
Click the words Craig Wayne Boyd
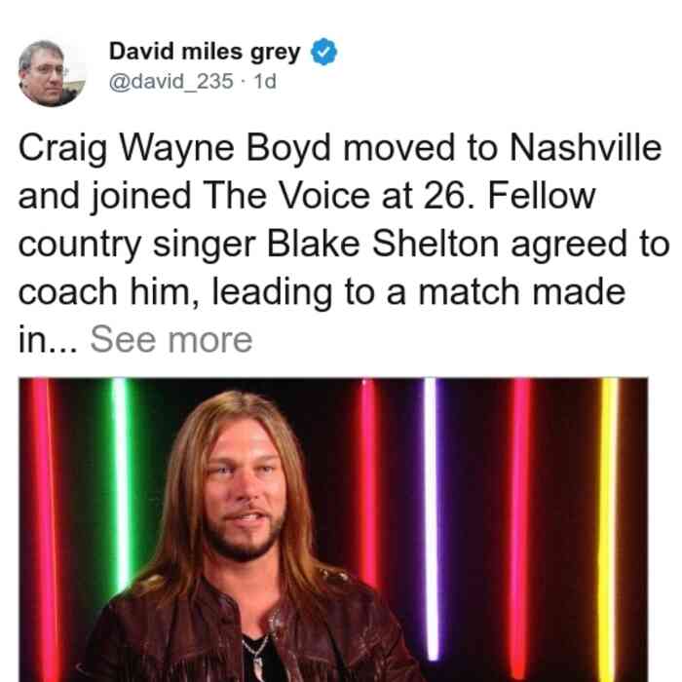174,149
